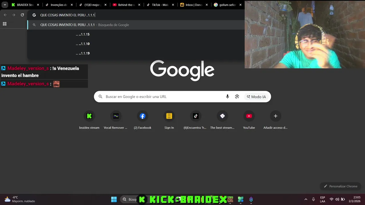This screenshot has height=205, width=365.
Task: Open Google Lens image search icon
Action: (x=237, y=97)
